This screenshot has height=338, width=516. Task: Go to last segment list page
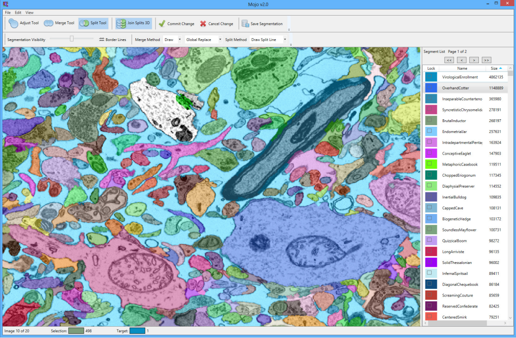tap(486, 60)
